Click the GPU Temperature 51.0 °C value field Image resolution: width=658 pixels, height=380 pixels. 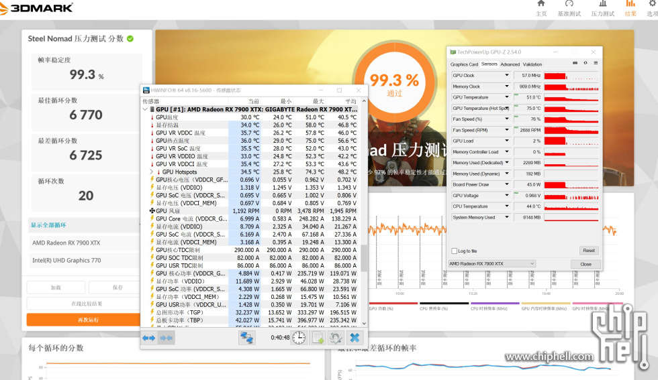tap(528, 97)
